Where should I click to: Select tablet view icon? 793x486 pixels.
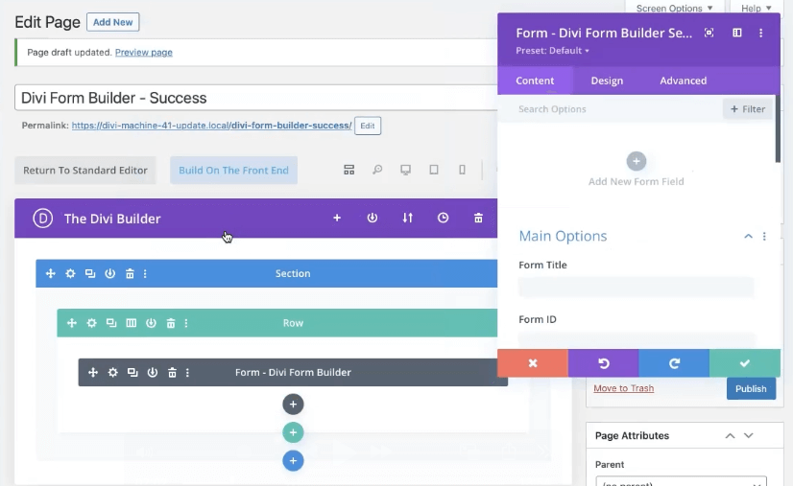(434, 170)
